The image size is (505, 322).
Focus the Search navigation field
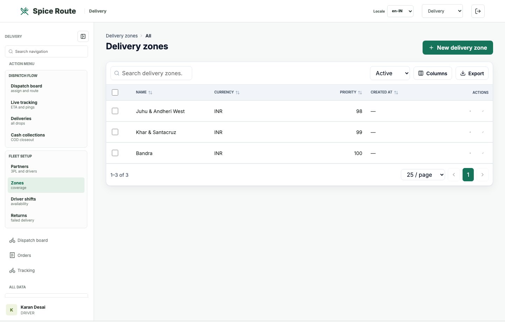coord(46,51)
